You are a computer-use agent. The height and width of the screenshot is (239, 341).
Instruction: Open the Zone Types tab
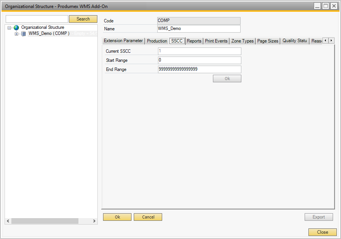[x=242, y=41]
